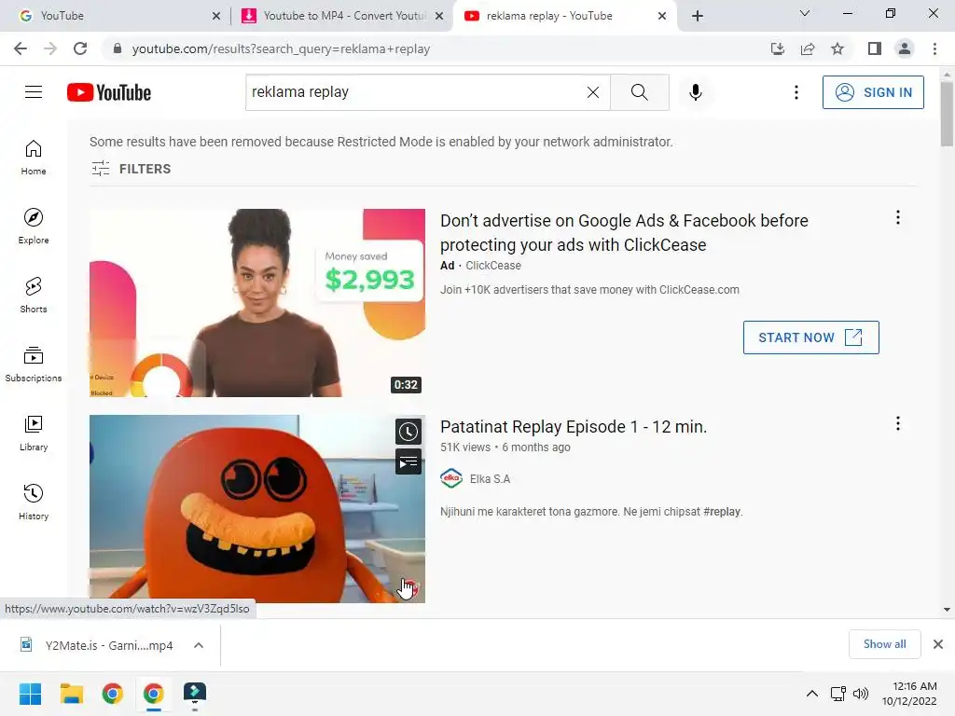Image resolution: width=955 pixels, height=716 pixels.
Task: Show hidden system tray icons
Action: pos(812,694)
